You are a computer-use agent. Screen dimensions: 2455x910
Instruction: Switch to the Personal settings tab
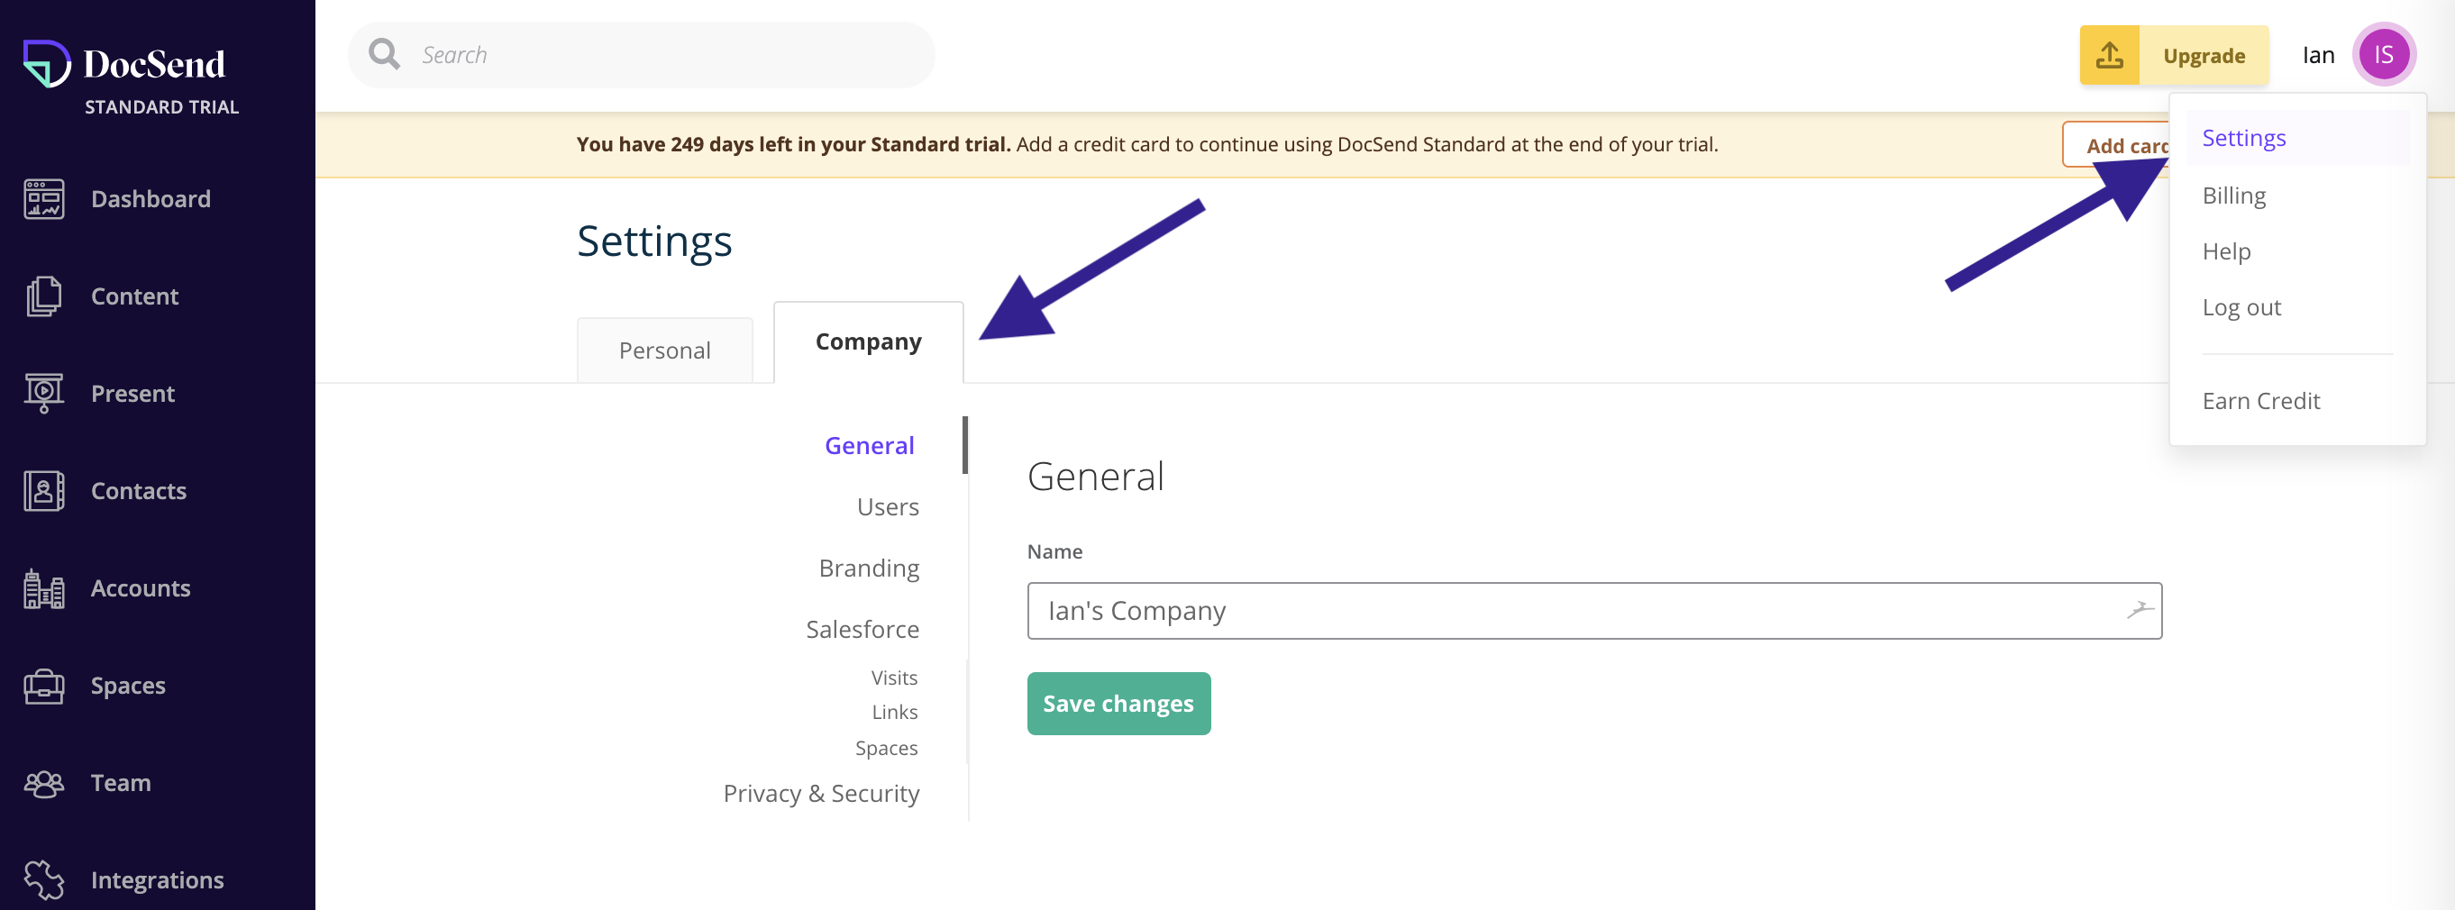pos(664,350)
